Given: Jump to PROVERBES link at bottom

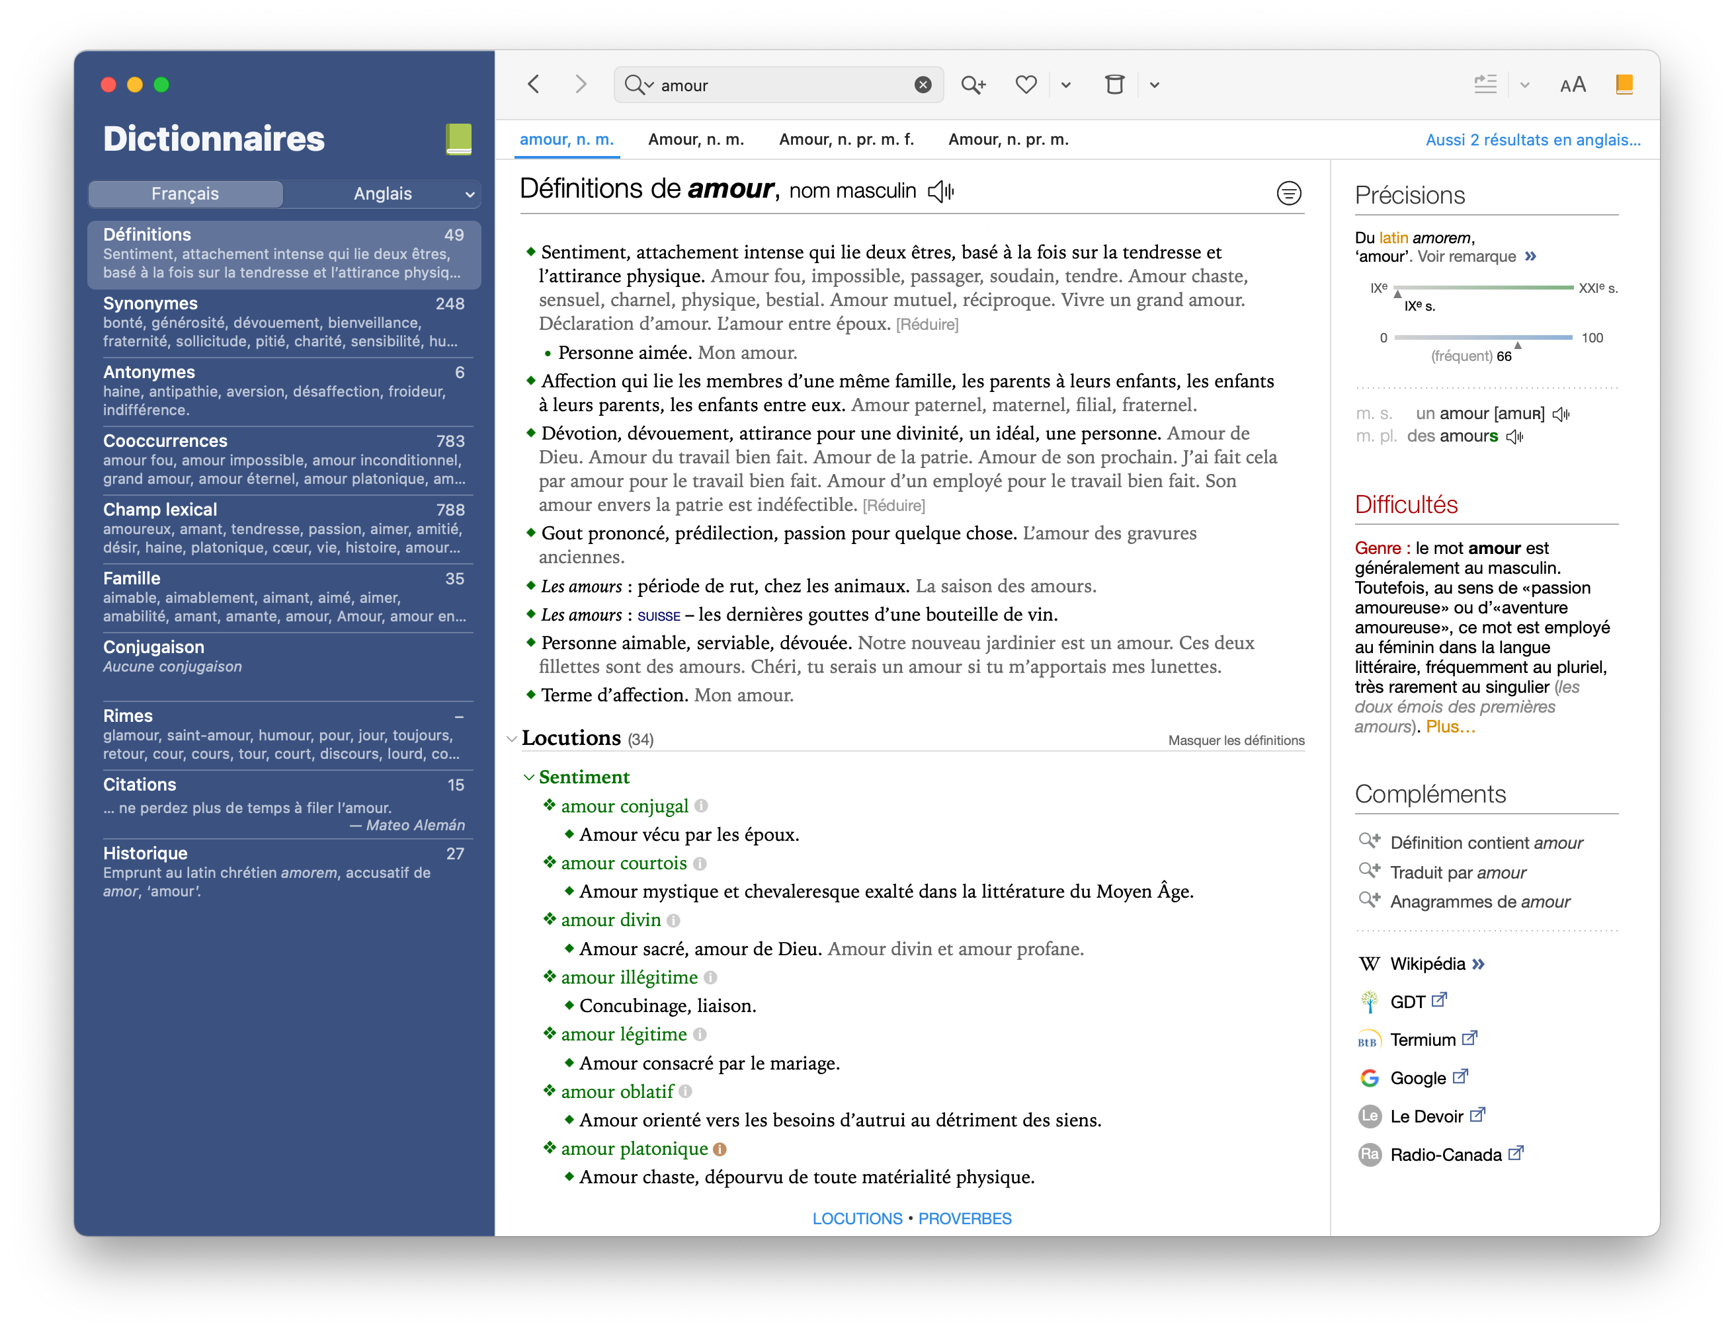Looking at the screenshot, I should pyautogui.click(x=965, y=1219).
